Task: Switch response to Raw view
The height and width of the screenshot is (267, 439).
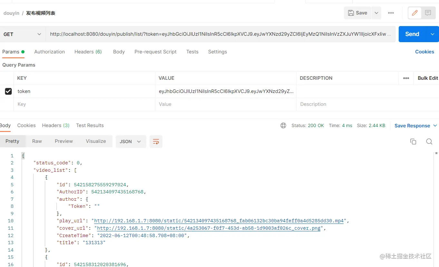Action: pos(37,141)
